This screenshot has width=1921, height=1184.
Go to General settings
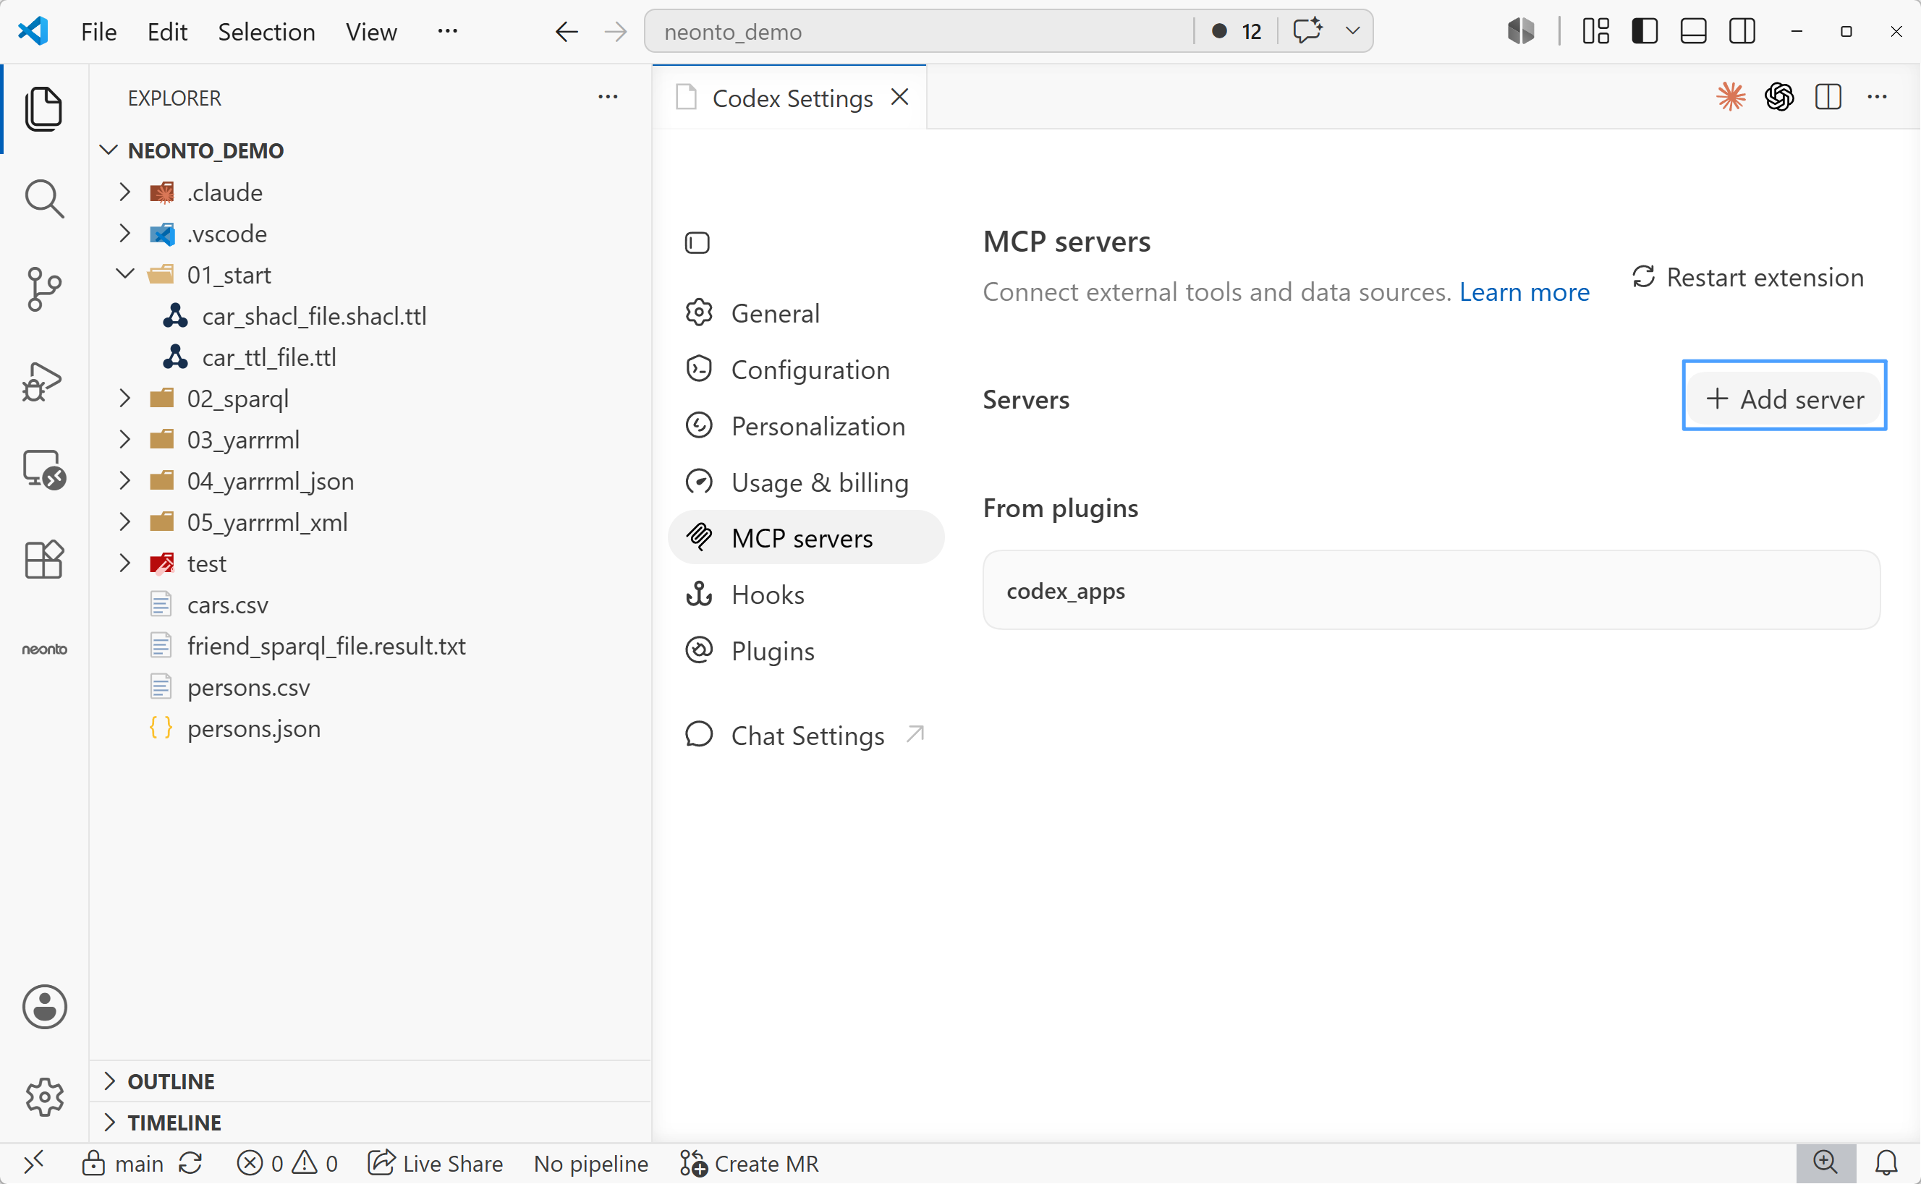coord(806,313)
